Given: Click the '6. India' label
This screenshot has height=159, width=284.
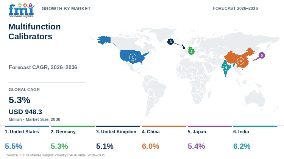Looking at the screenshot, I should pyautogui.click(x=241, y=132).
